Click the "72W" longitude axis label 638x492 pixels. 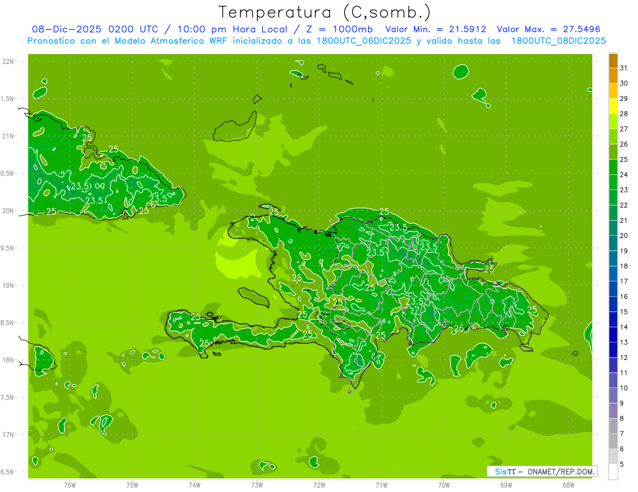click(x=319, y=485)
